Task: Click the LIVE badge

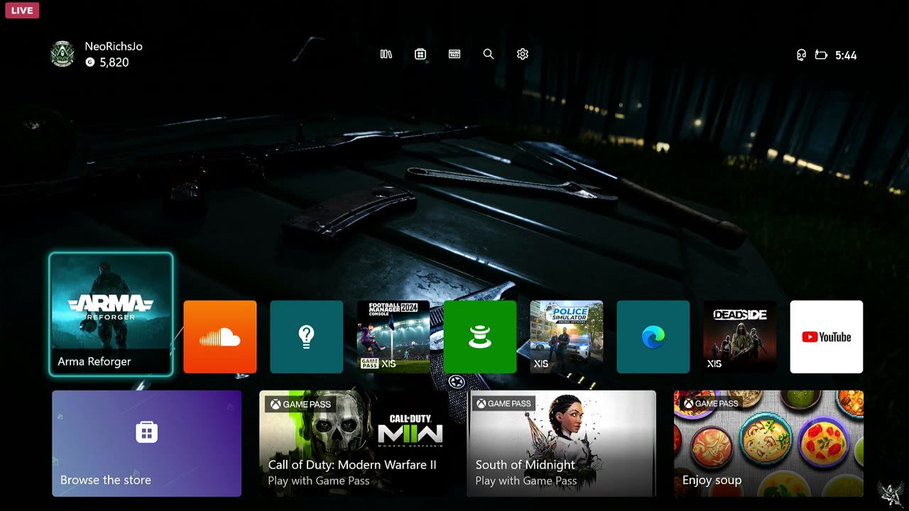Action: point(22,10)
